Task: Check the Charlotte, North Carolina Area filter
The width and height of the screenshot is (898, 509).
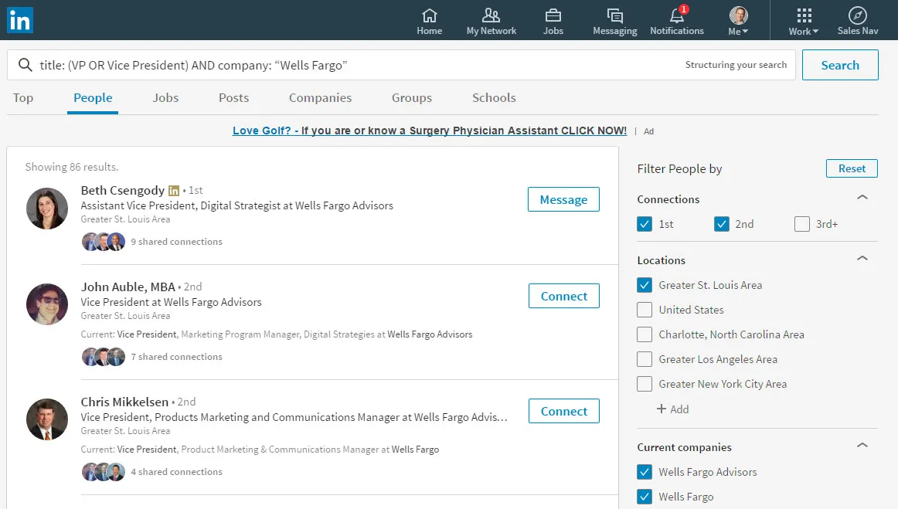Action: tap(645, 334)
